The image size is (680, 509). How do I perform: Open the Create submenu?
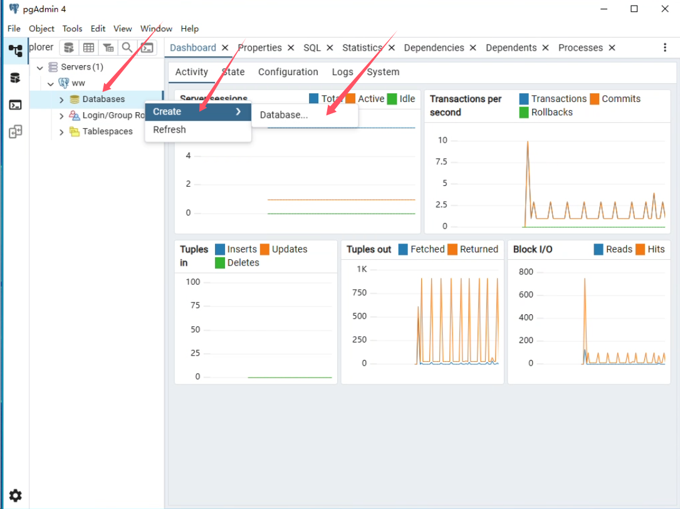198,112
